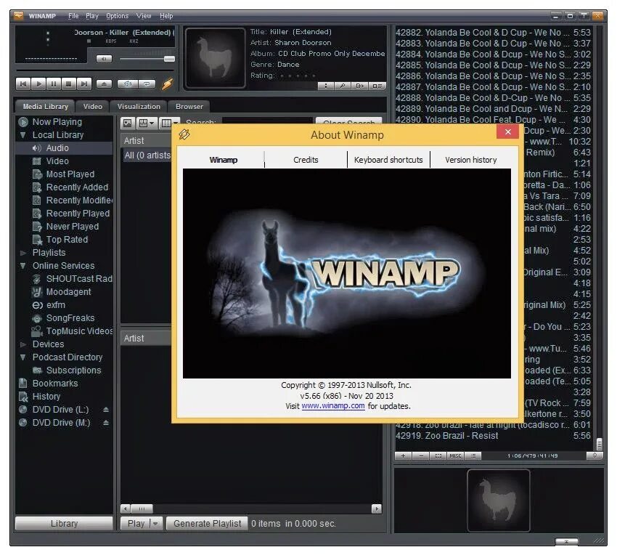The height and width of the screenshot is (555, 617).
Task: Open files using the Eject button
Action: (x=105, y=84)
